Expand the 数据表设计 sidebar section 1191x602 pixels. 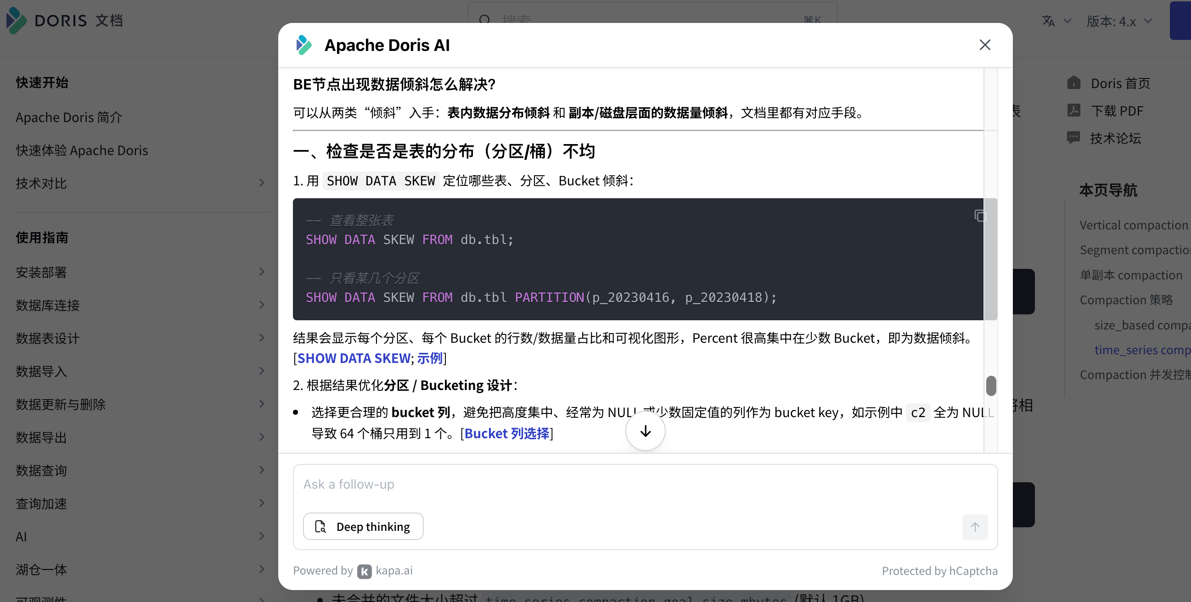[x=262, y=338]
